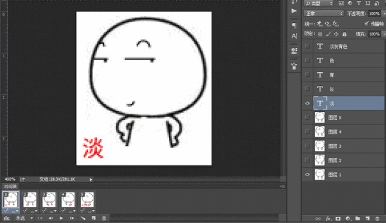Click the type layer filter icon
This screenshot has height=223, width=386.
point(359,3)
